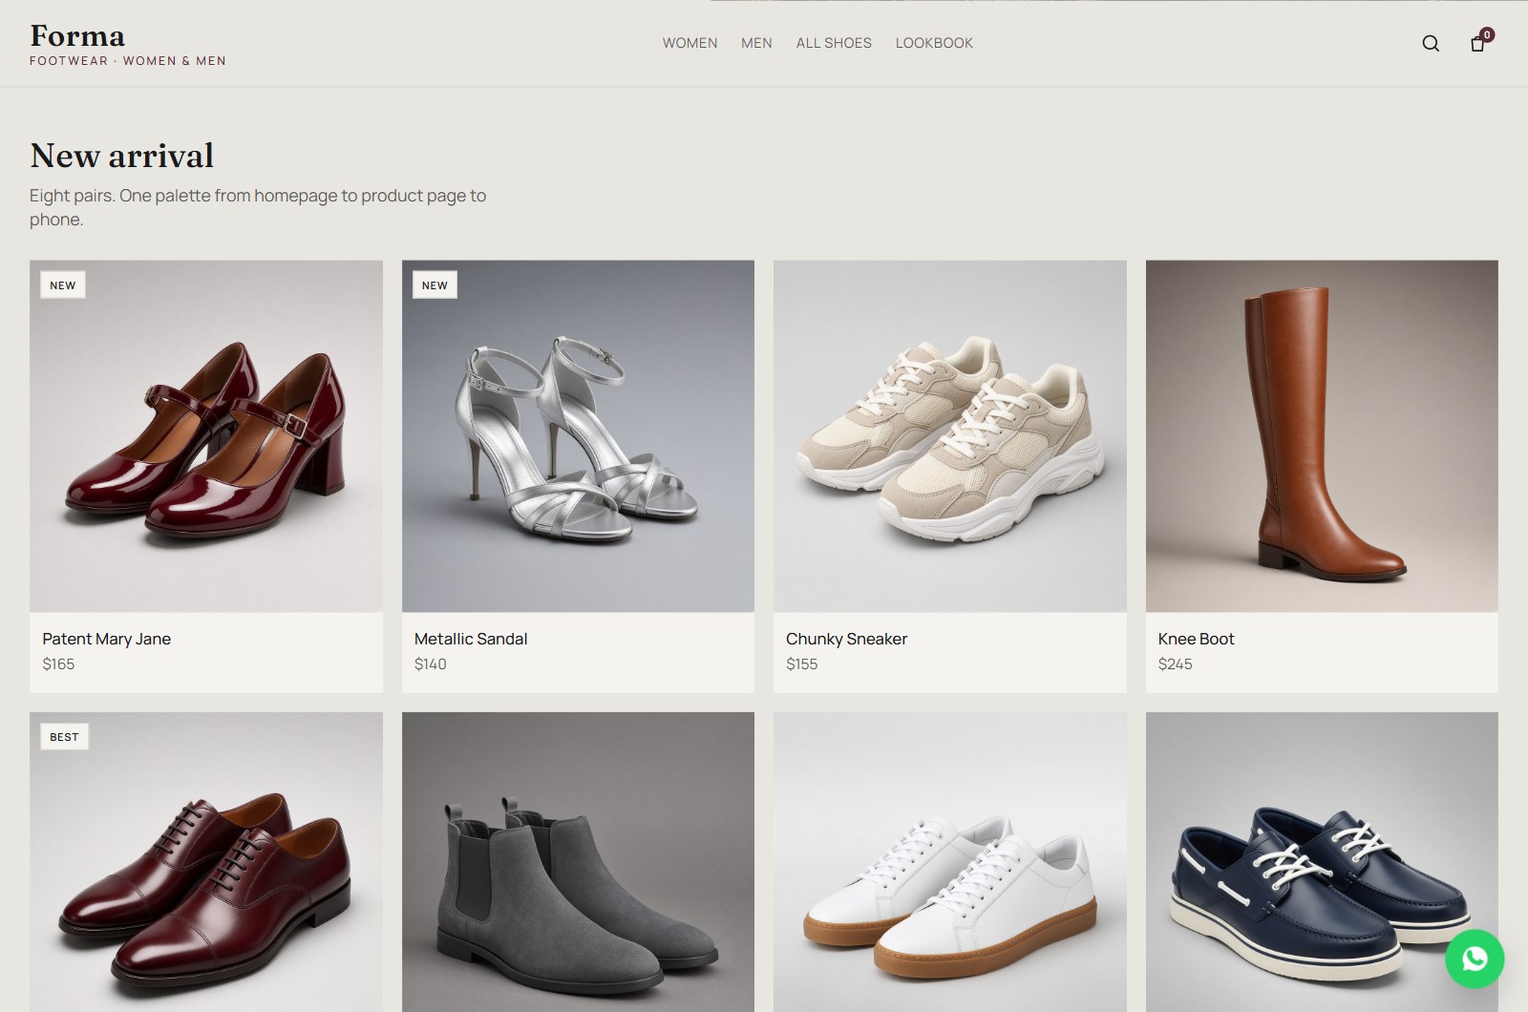Viewport: 1528px width, 1012px height.
Task: Click the BEST badge on oxford shoes
Action: click(x=64, y=737)
